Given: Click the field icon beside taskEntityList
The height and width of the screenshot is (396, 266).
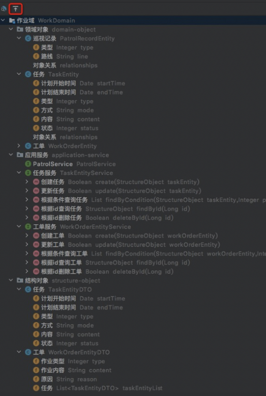Looking at the screenshot, I should pos(36,388).
